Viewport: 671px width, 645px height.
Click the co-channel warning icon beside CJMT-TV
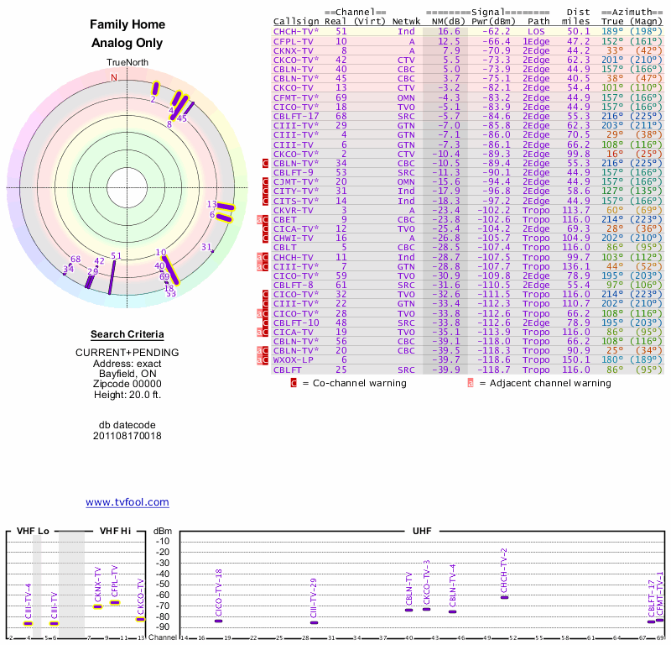266,181
